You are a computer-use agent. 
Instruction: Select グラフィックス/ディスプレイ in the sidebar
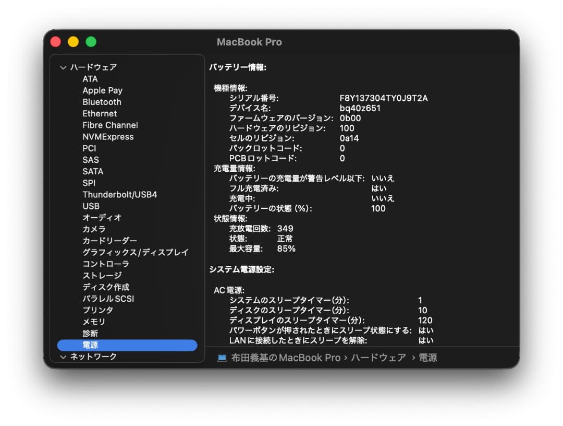pyautogui.click(x=136, y=252)
